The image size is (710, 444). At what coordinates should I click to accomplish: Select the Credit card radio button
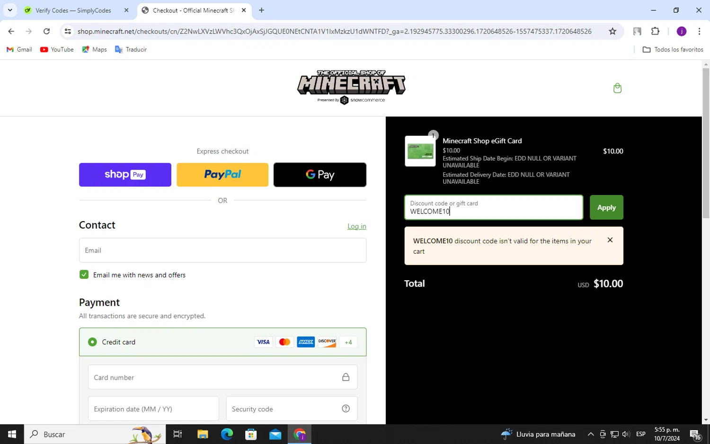(92, 342)
